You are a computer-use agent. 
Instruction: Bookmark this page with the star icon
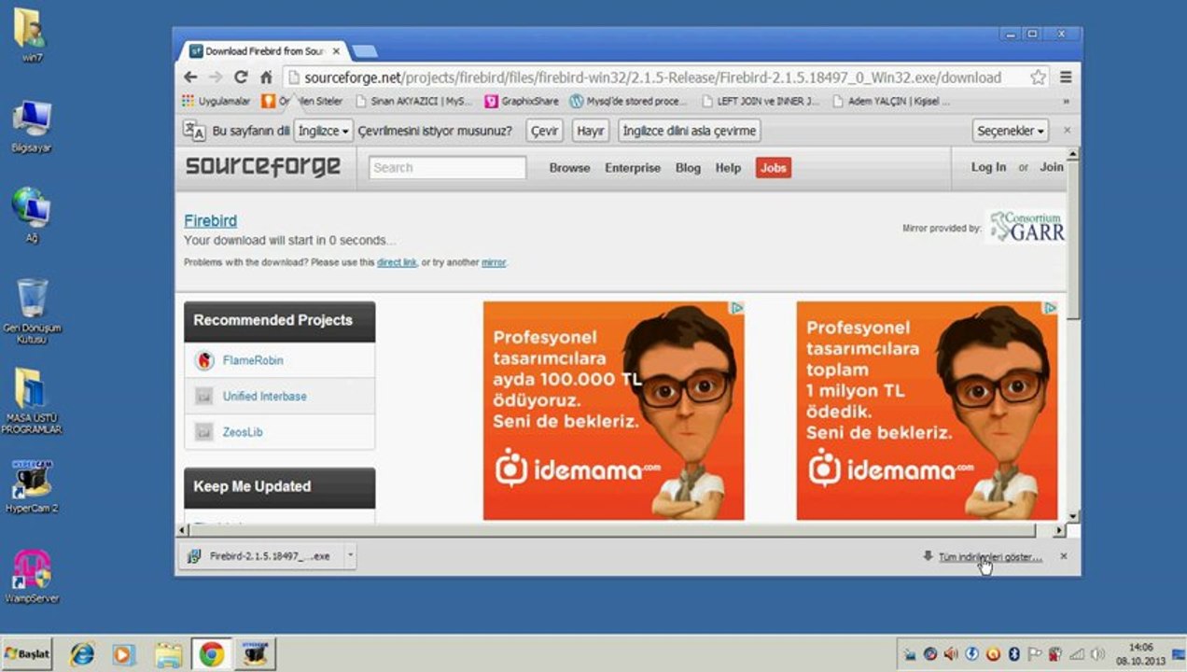(x=1038, y=77)
